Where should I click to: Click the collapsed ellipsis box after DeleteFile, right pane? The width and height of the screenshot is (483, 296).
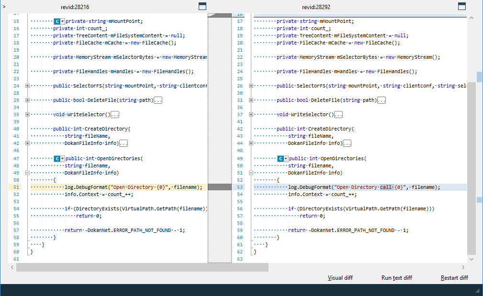pyautogui.click(x=382, y=100)
